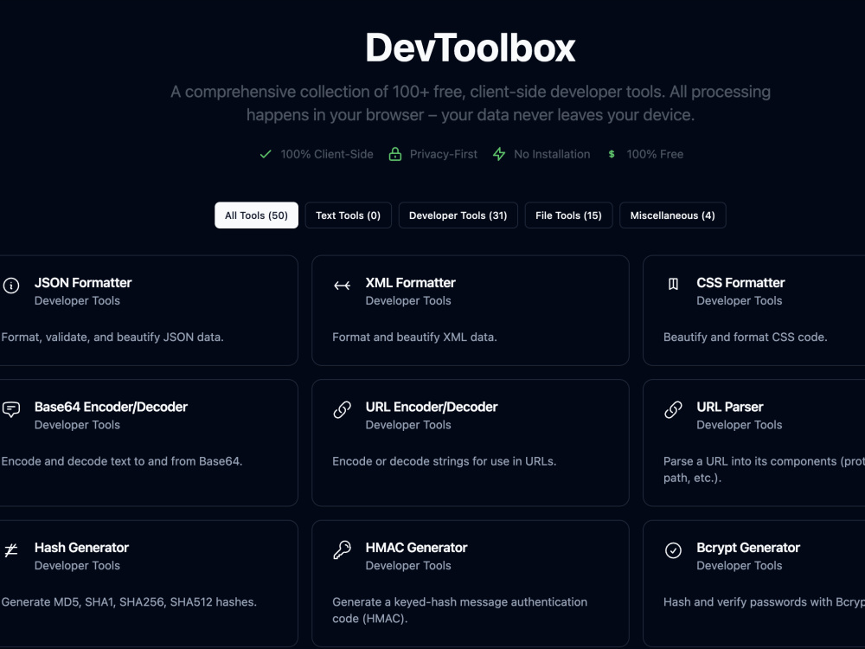Click 'Developer Tools' label under URL Parser
The image size is (865, 649).
click(740, 424)
